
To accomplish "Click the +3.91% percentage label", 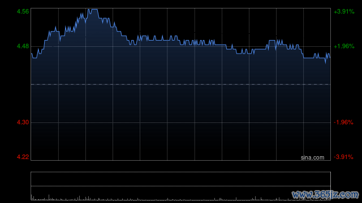I will click(344, 11).
